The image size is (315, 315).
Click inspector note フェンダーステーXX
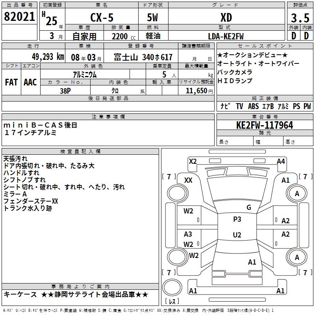[x=31, y=201]
